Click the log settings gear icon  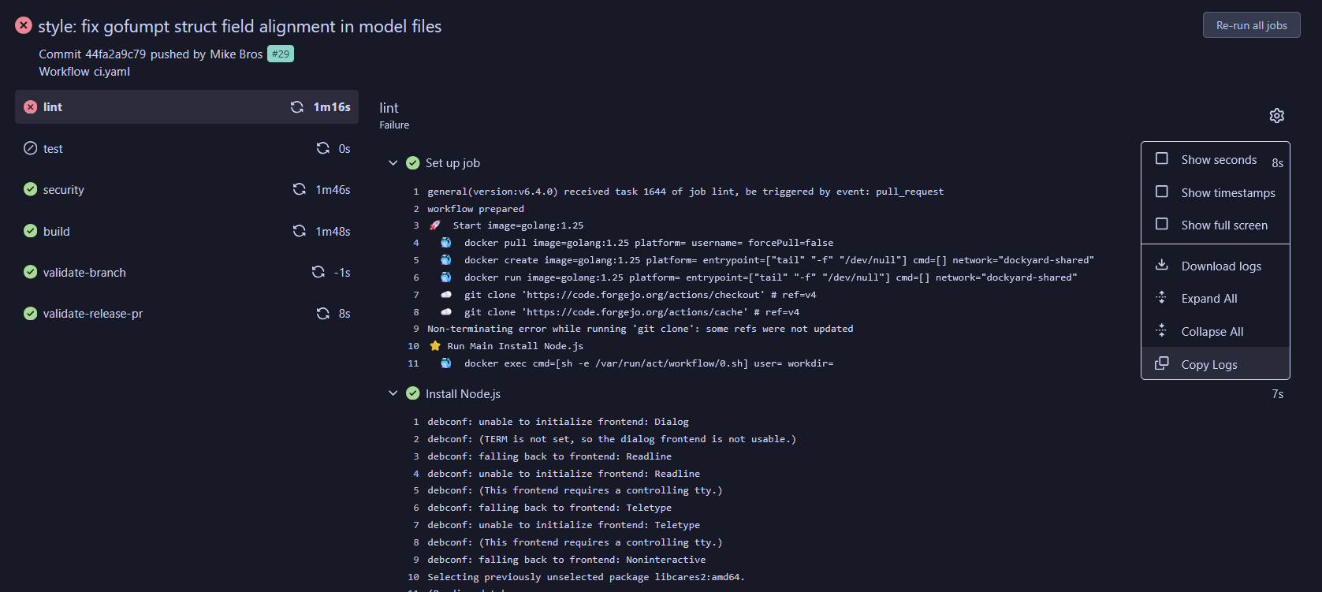pyautogui.click(x=1276, y=116)
